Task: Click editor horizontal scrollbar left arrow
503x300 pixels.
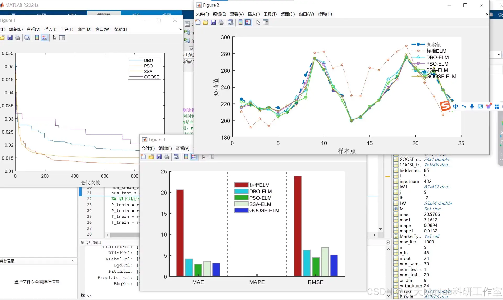Action: pos(107,235)
